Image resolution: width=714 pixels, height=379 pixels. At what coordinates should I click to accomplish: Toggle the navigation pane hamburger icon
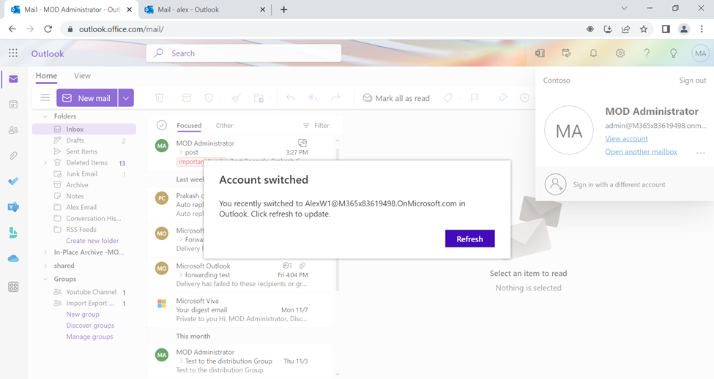pos(45,98)
